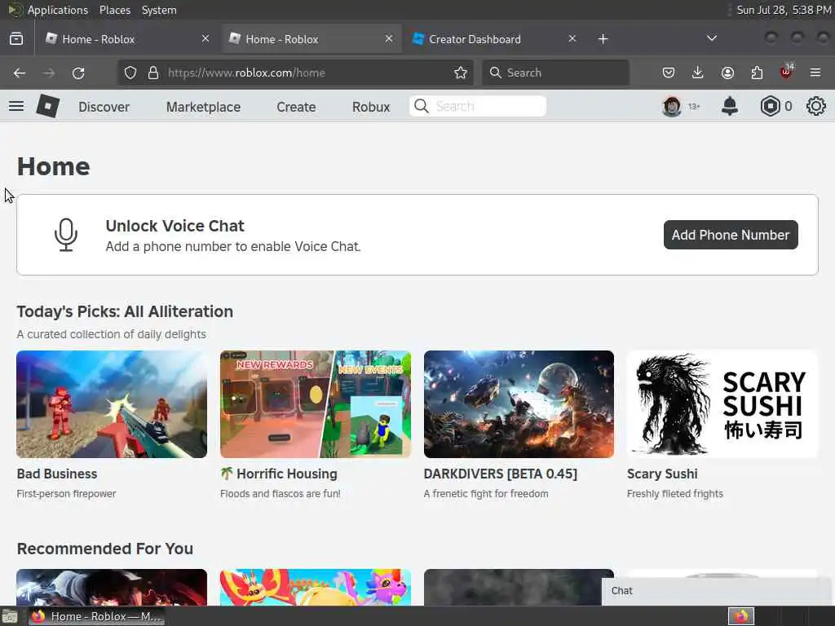The height and width of the screenshot is (626, 835).
Task: Show the tracking protection shield info
Action: pyautogui.click(x=130, y=73)
